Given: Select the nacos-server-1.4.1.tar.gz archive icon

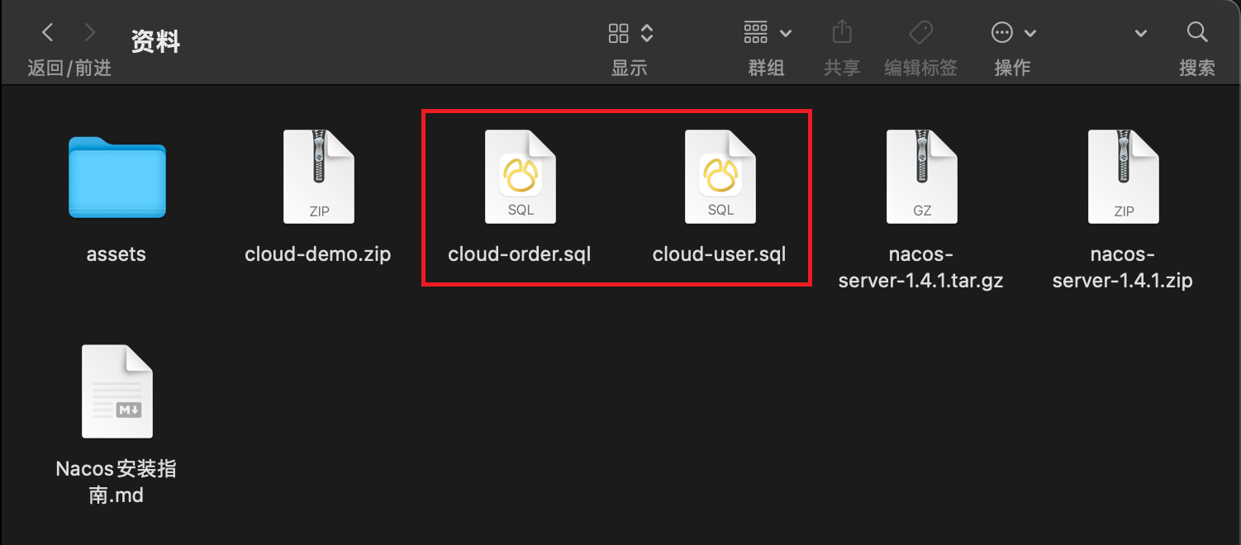Looking at the screenshot, I should tap(921, 177).
